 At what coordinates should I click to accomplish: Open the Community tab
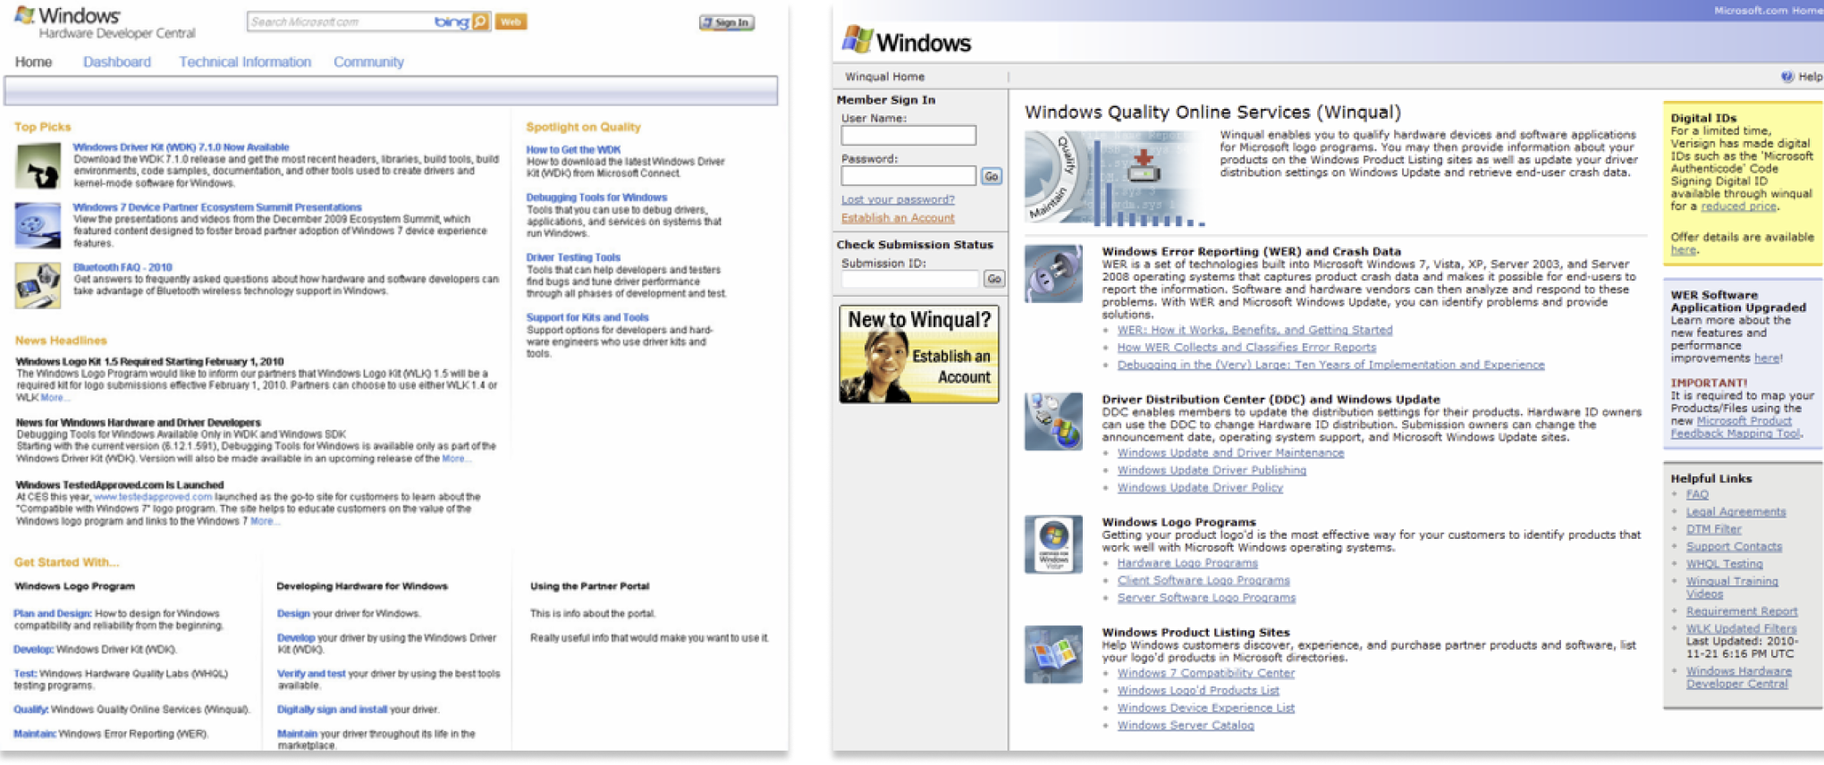click(x=368, y=62)
